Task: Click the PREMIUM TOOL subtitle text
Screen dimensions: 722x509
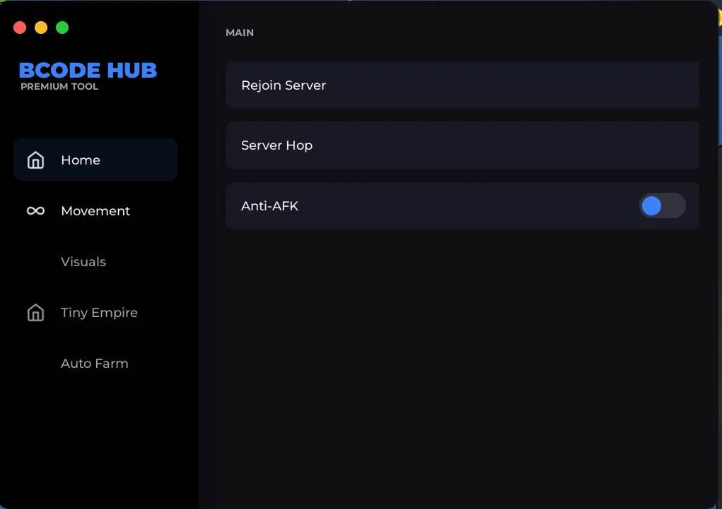Action: click(59, 87)
